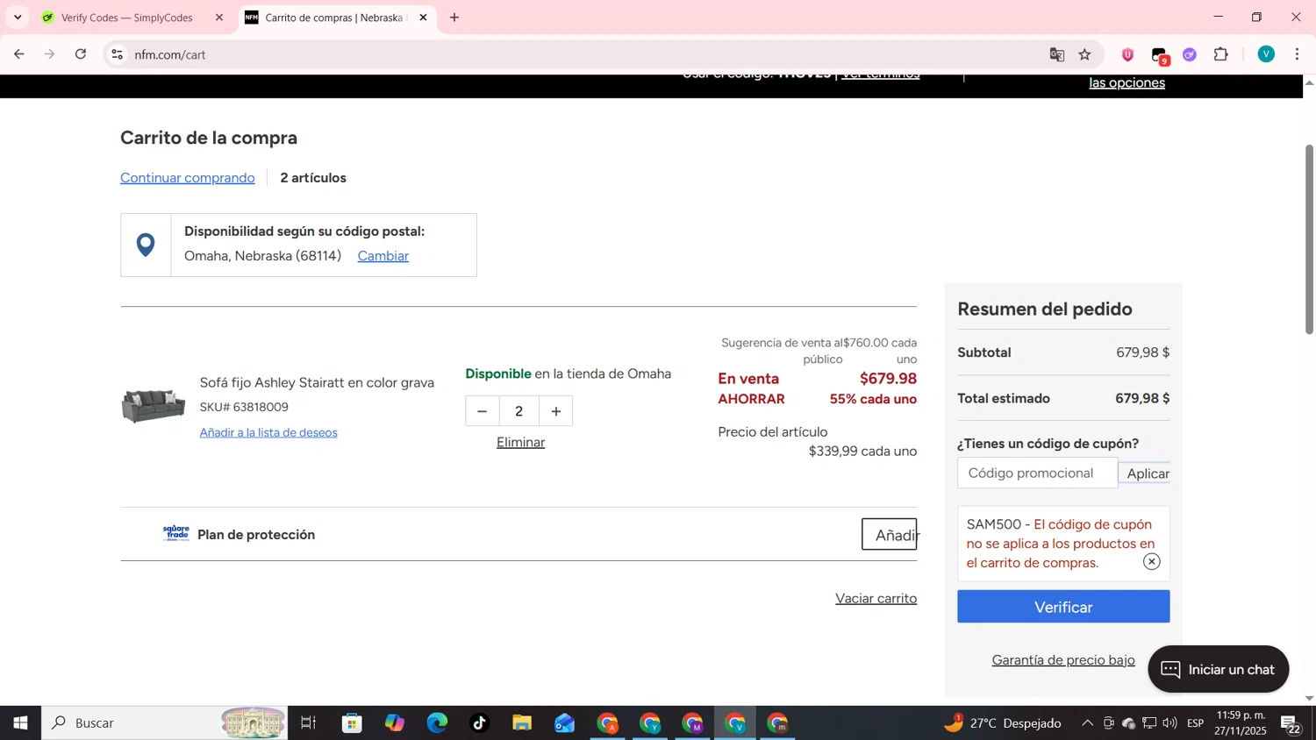
Task: Remove sofa with Eliminar link
Action: click(520, 442)
